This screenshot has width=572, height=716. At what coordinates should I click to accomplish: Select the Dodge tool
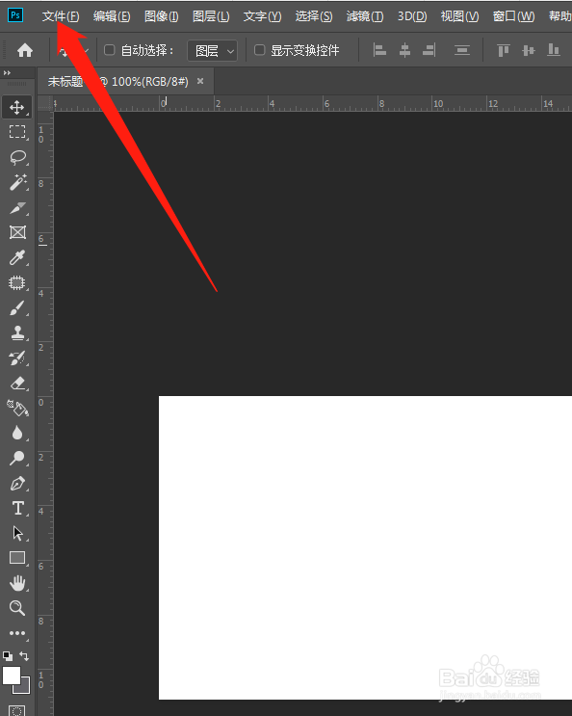point(17,458)
